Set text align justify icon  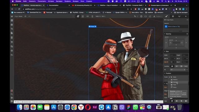click(x=186, y=101)
